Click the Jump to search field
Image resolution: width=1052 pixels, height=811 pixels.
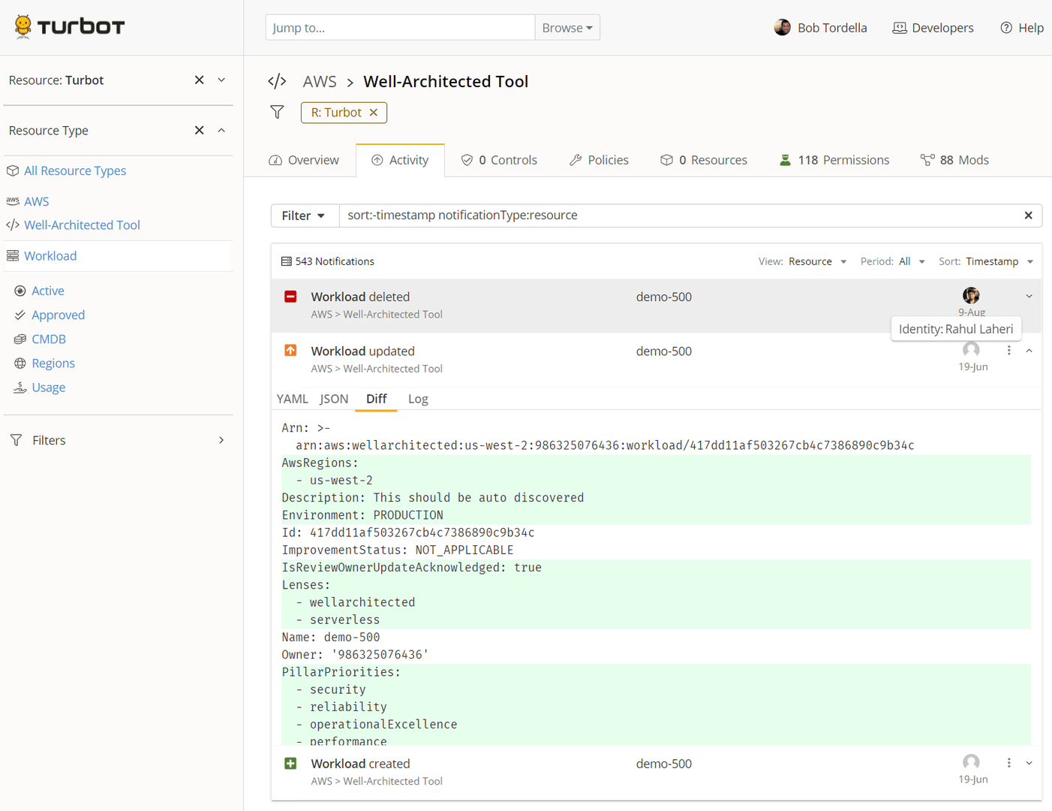[399, 28]
